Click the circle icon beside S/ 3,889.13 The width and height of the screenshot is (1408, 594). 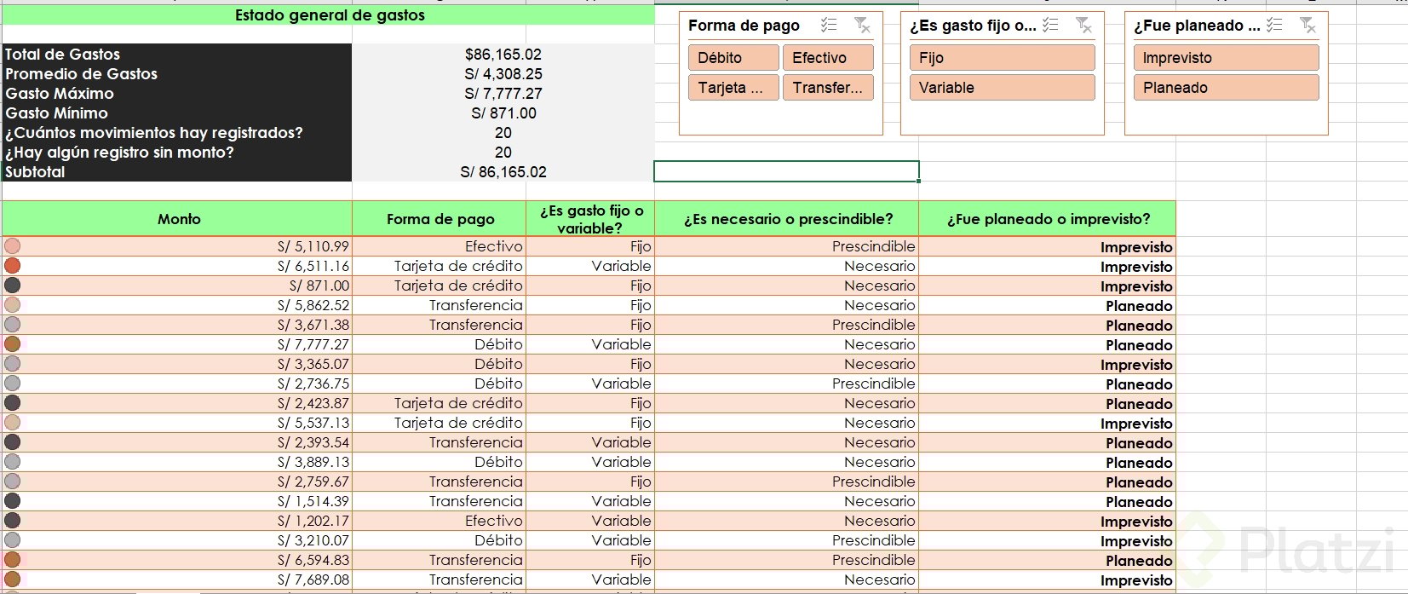coord(13,462)
